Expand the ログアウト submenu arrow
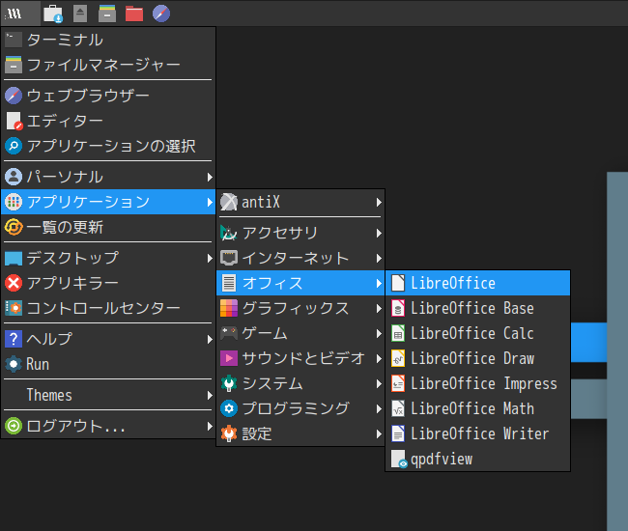 pos(210,426)
